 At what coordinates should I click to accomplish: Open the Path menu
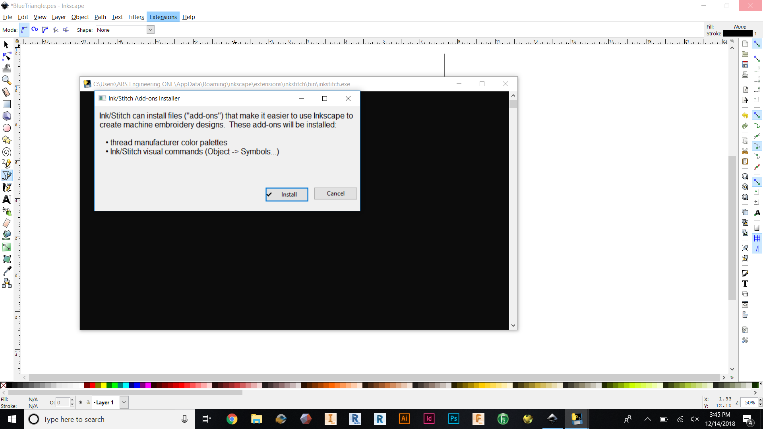[x=100, y=17]
